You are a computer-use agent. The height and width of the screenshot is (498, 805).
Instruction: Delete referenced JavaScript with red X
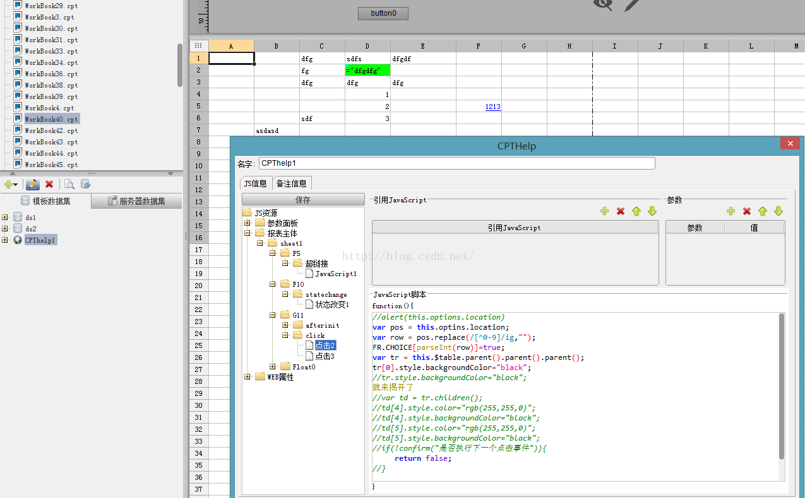pos(621,211)
